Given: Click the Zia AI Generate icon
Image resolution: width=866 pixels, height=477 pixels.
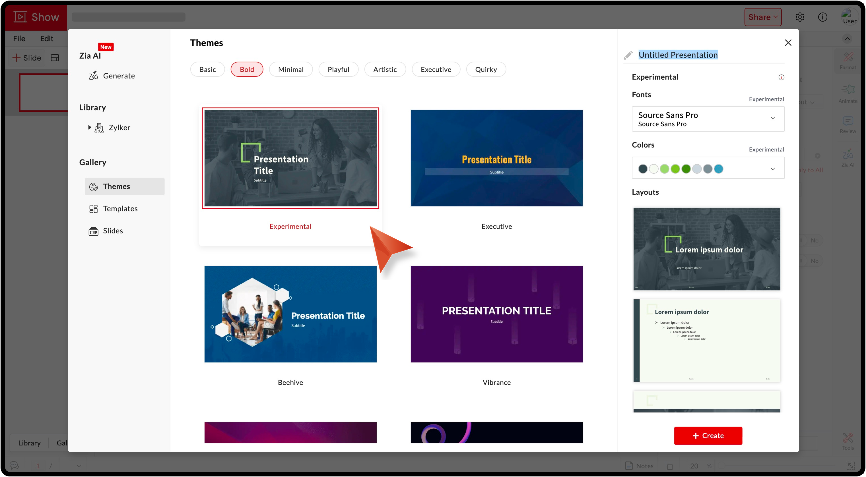Looking at the screenshot, I should pyautogui.click(x=93, y=76).
